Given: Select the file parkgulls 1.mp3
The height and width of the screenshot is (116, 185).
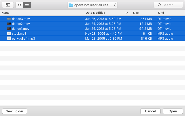Looking at the screenshot, I should 23,39.
